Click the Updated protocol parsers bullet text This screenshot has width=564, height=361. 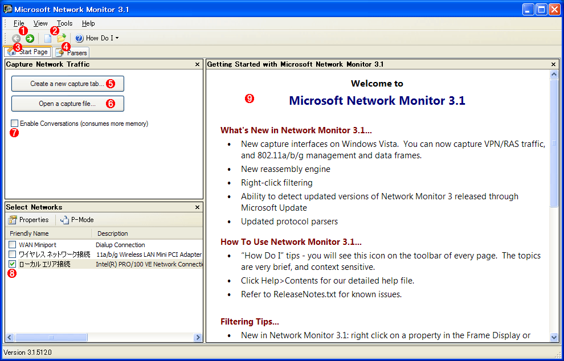(x=289, y=221)
